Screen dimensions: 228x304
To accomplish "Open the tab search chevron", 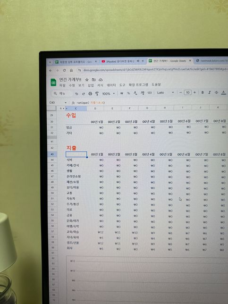I will click(50, 62).
